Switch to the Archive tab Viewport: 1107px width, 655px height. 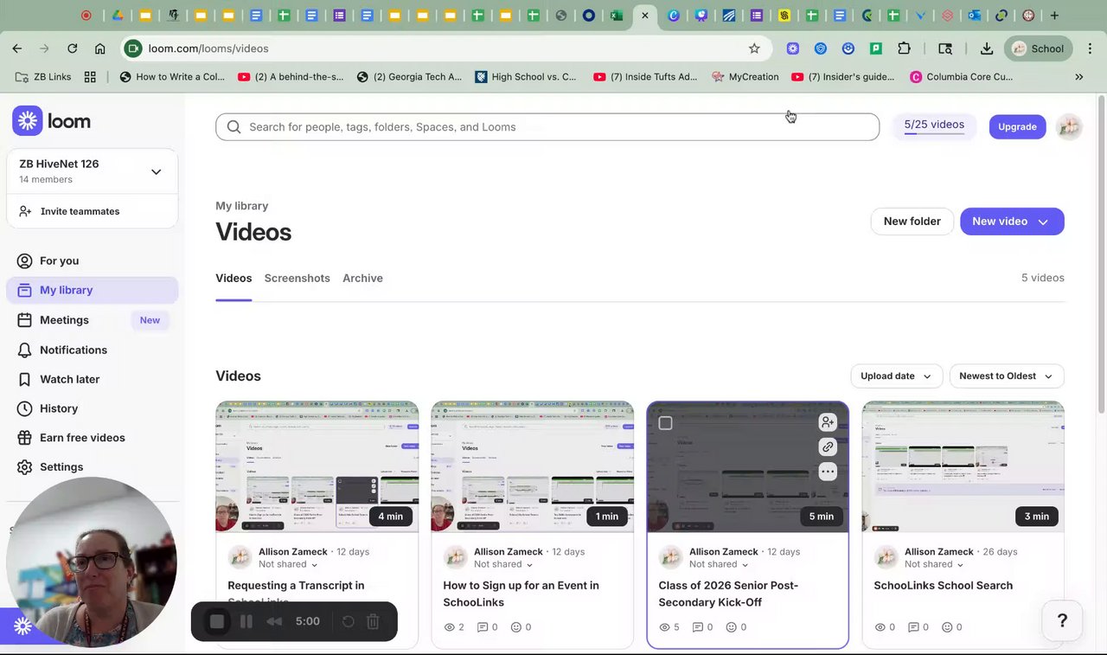coord(362,278)
